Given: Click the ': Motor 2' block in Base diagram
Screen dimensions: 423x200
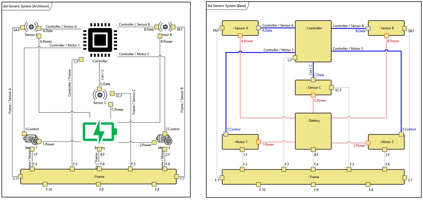Looking at the screenshot, I should (386, 142).
